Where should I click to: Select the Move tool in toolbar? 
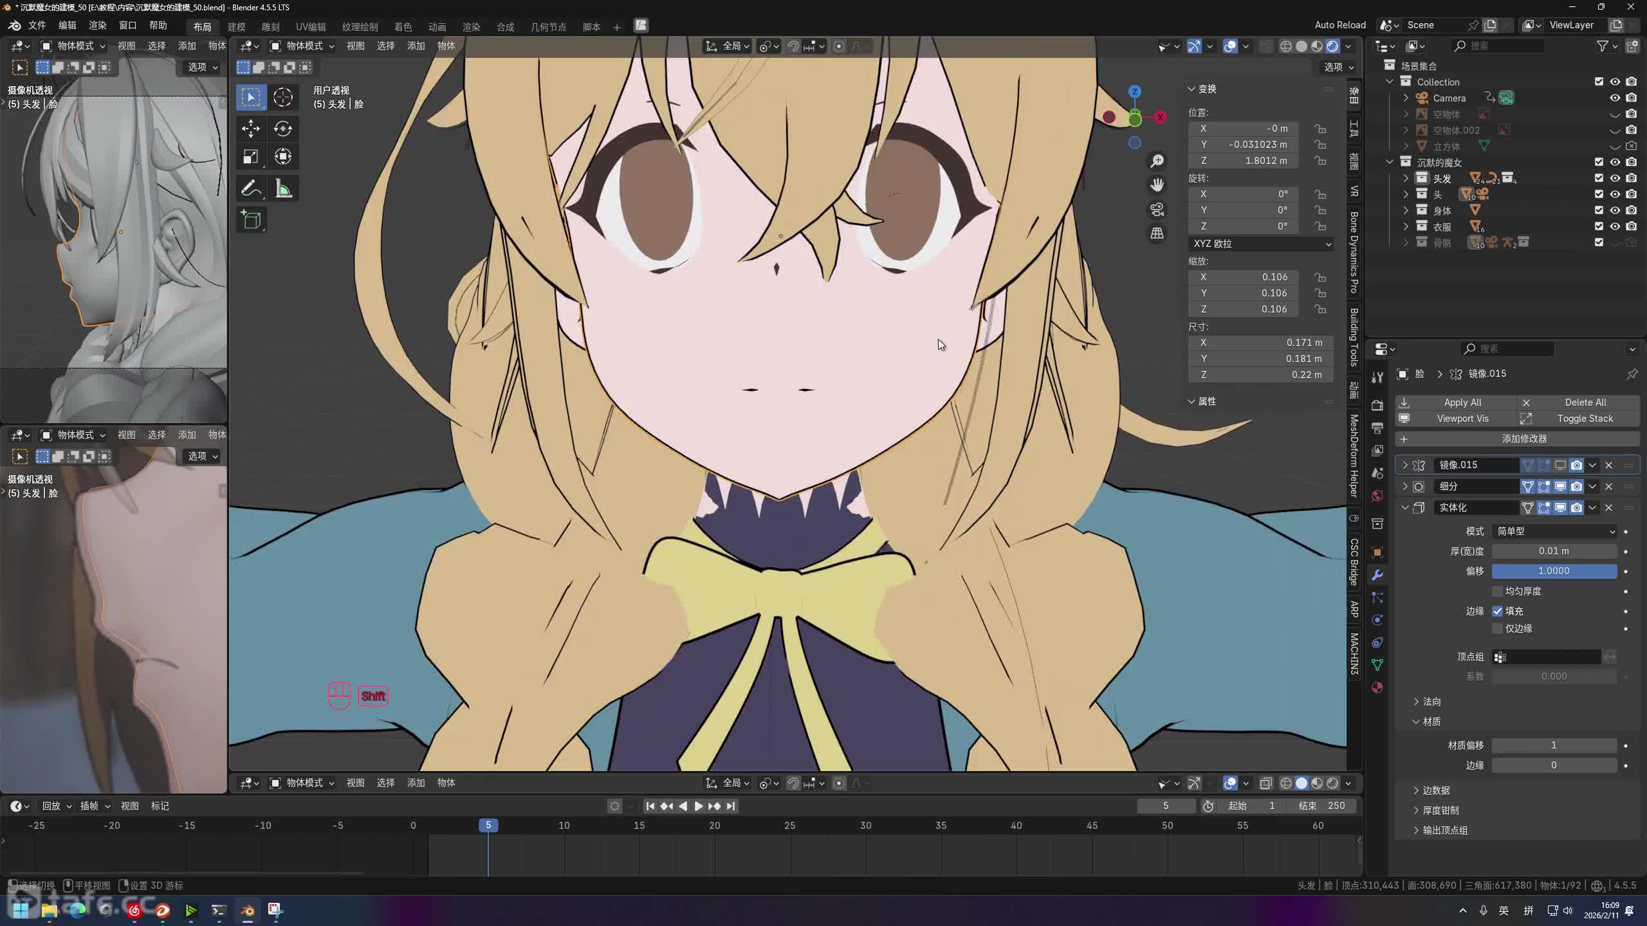point(251,129)
